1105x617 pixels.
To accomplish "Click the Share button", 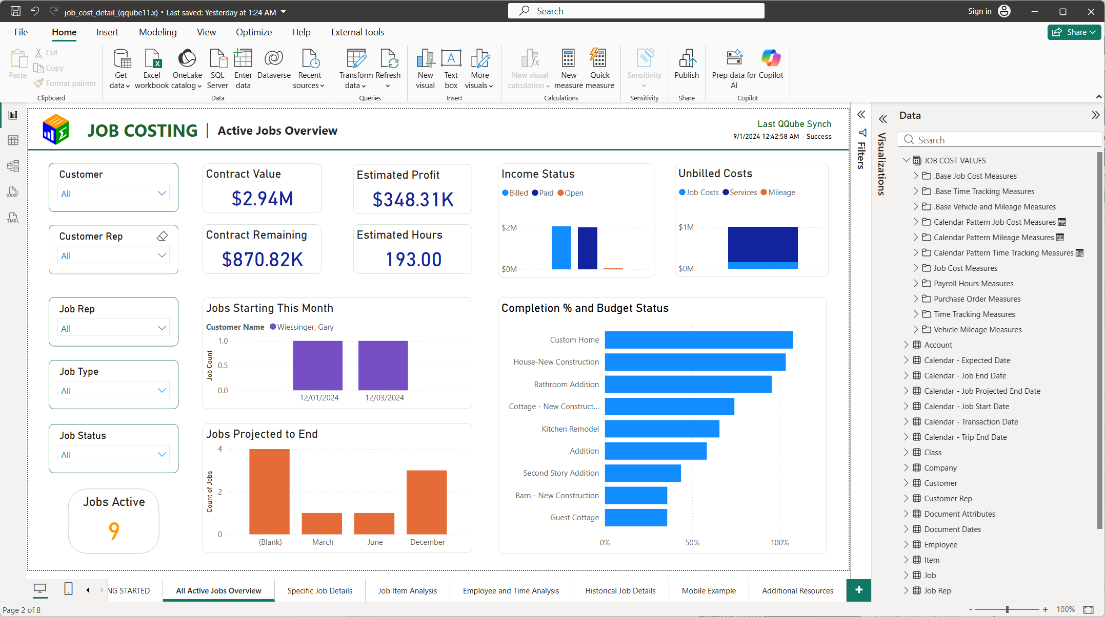I will (x=1074, y=32).
